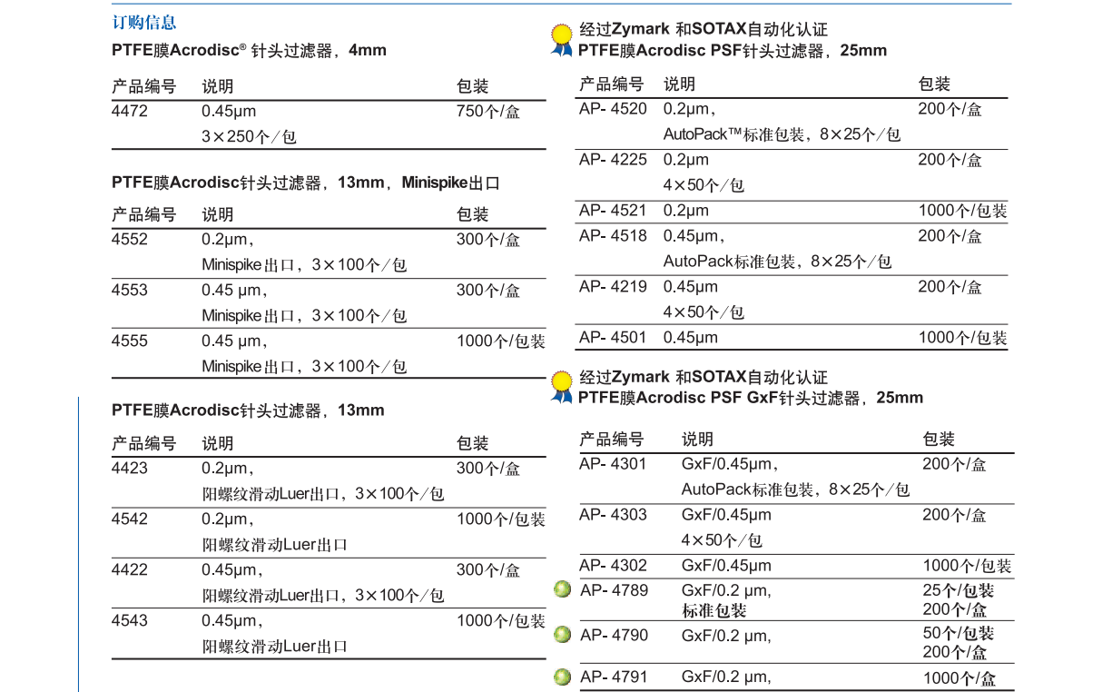The width and height of the screenshot is (1112, 692).
Task: Click 300个/盒 in the 4422 row
Action: pyautogui.click(x=488, y=570)
